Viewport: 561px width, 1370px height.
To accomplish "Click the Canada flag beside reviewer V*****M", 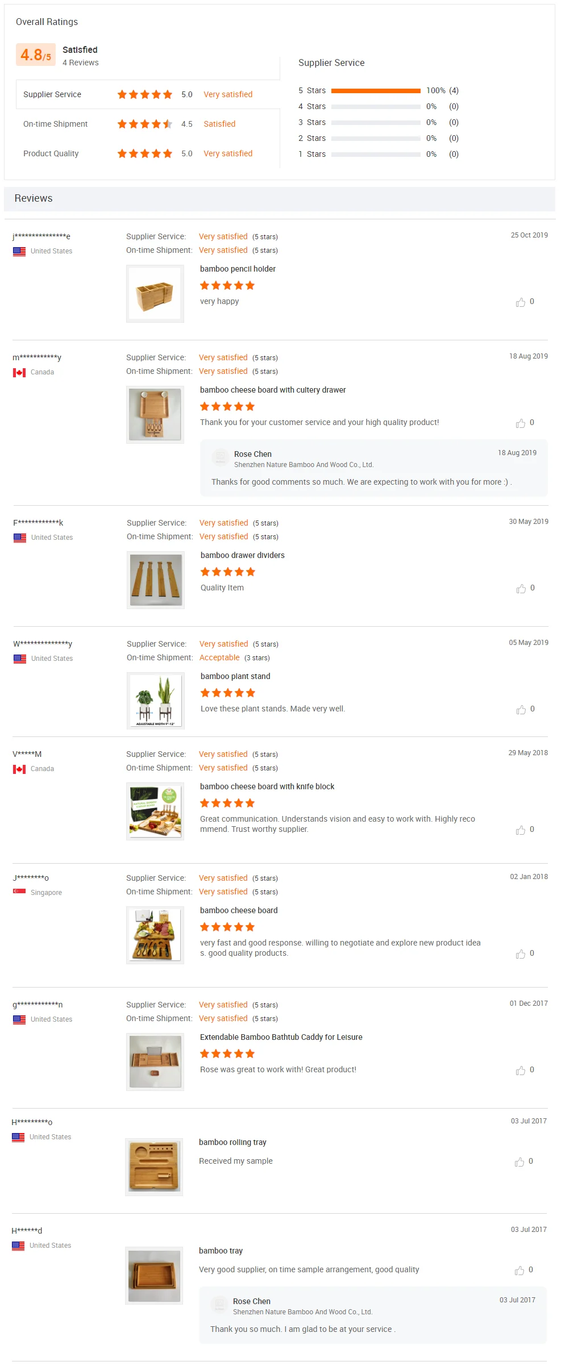I will point(19,768).
